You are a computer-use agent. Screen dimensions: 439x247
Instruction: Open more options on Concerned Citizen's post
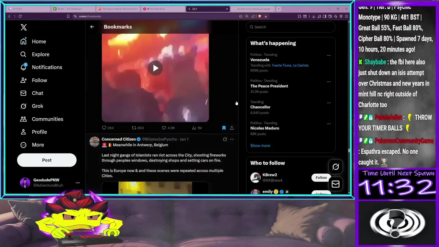coord(232,139)
